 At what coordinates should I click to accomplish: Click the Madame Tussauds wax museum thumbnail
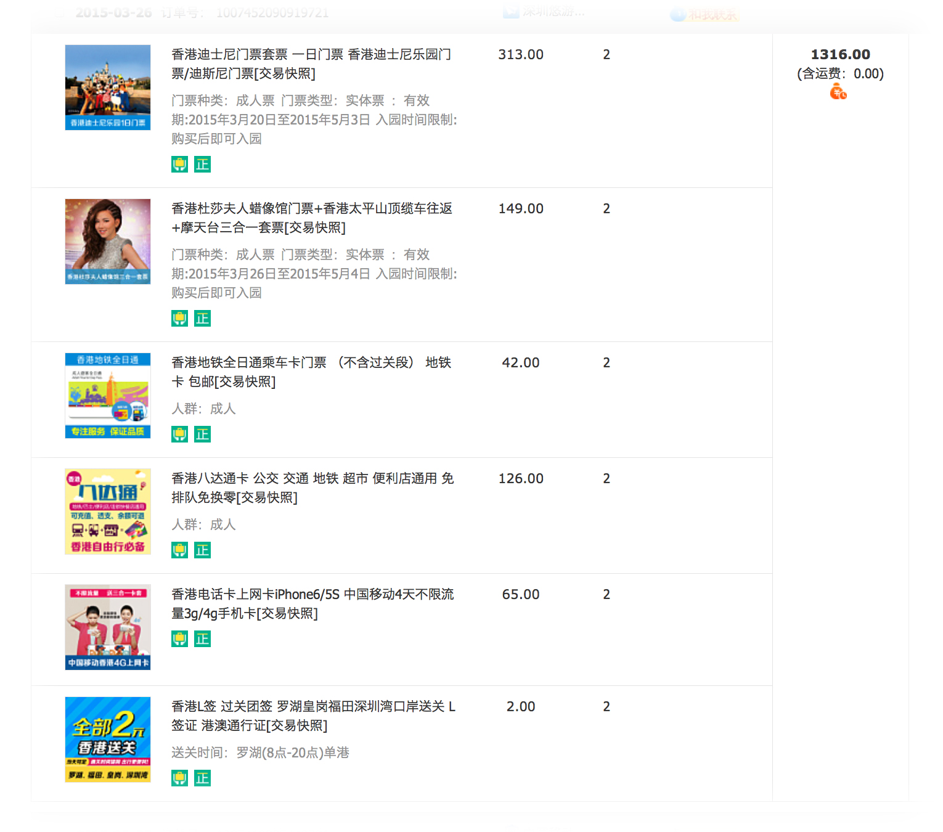pos(108,242)
